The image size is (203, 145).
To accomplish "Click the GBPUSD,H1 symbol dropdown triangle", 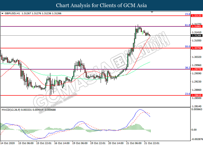I will click(2, 13).
